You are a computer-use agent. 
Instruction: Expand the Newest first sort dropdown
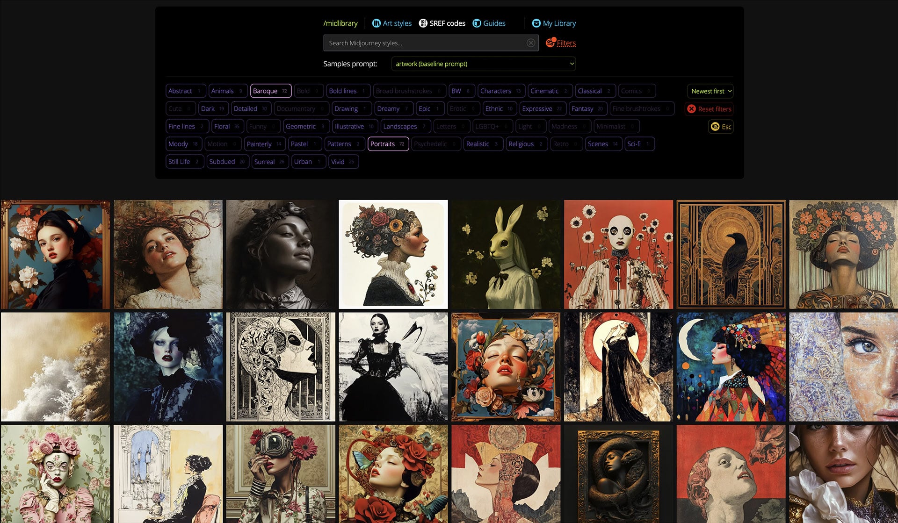click(x=710, y=91)
